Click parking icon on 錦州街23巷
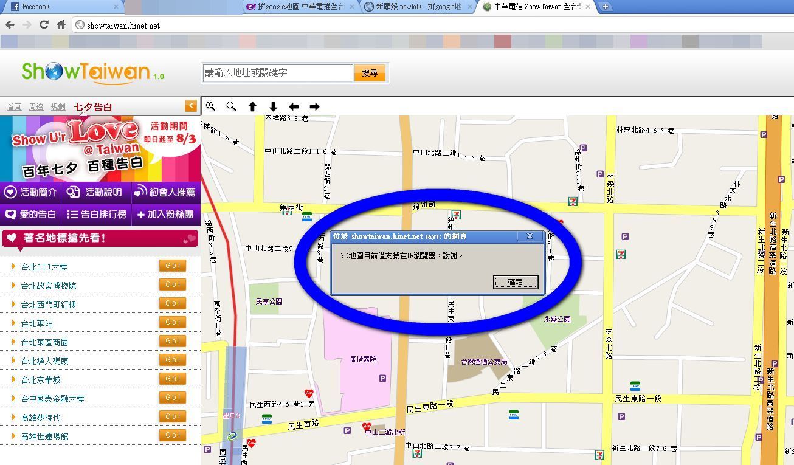794x465 pixels. pos(583,148)
